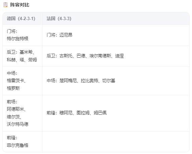The image size is (192, 154).
Task: Click Germany attacking cell with 阿德耶米
Action: 22,113
